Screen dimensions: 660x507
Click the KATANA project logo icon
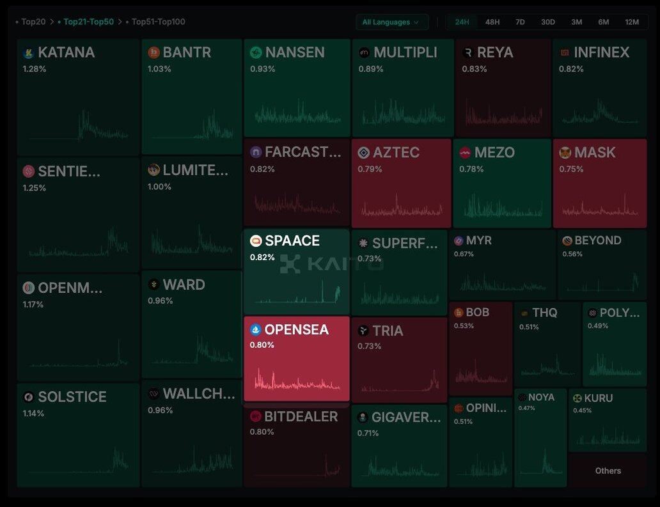pos(28,53)
